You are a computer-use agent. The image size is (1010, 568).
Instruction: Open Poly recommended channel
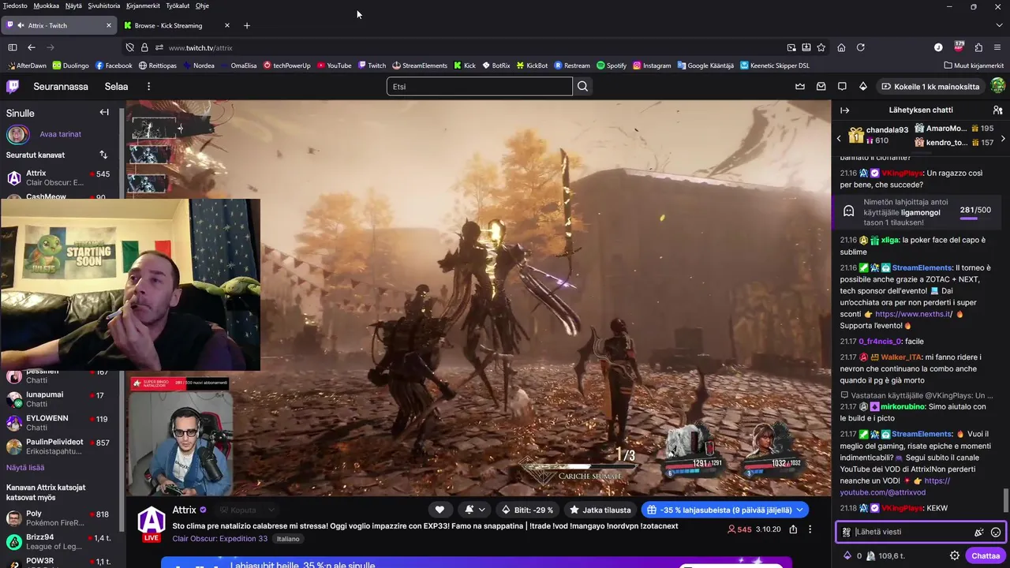tap(61, 518)
